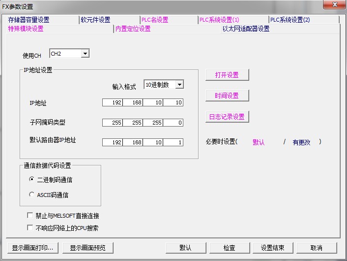Select 二进制码通信 radio button
This screenshot has width=347, height=261.
32,180
